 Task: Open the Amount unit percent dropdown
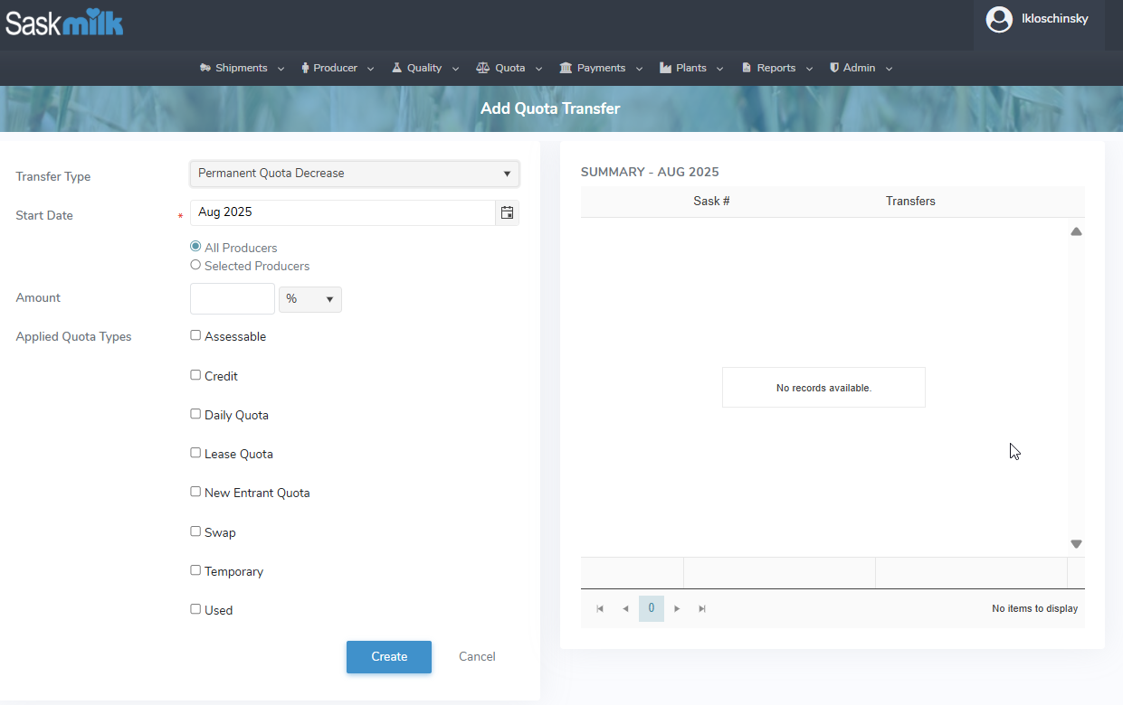click(310, 299)
